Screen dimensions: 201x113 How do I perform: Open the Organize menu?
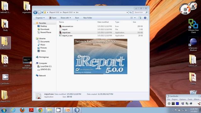pyautogui.click(x=40, y=18)
